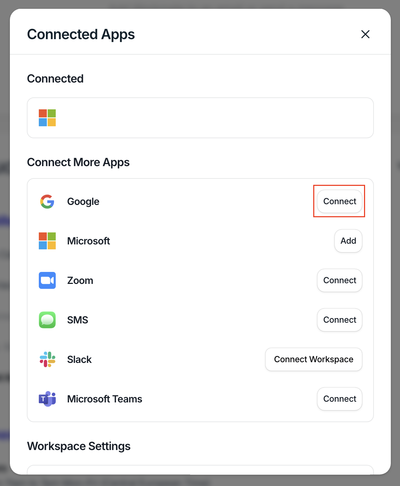Click the Connect More Apps heading
Viewport: 400px width, 486px height.
78,162
